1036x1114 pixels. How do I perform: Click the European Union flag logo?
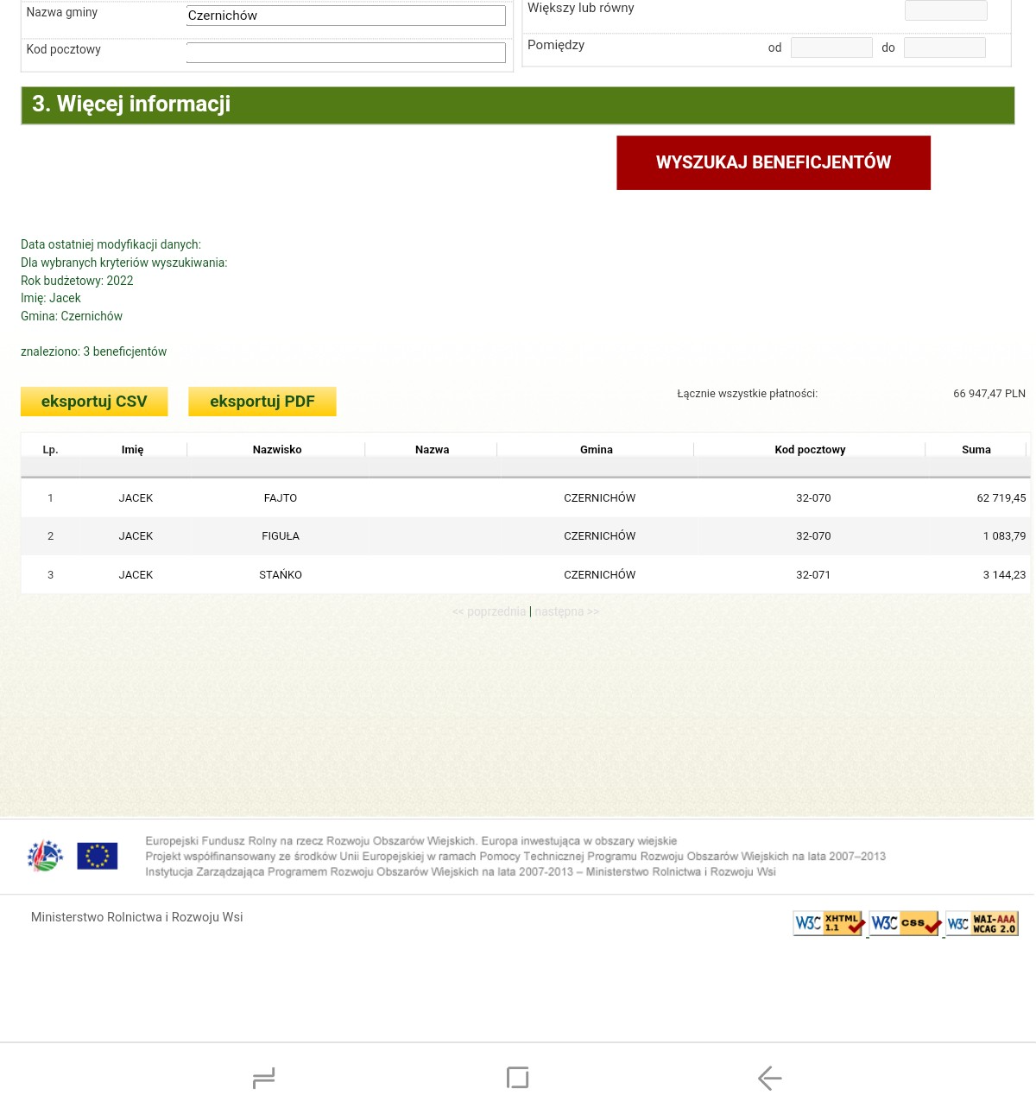coord(98,856)
